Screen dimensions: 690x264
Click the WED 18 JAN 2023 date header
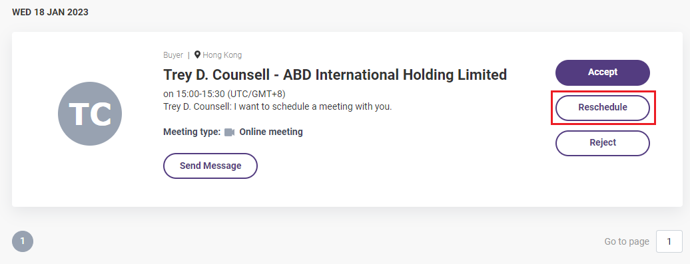pyautogui.click(x=50, y=12)
